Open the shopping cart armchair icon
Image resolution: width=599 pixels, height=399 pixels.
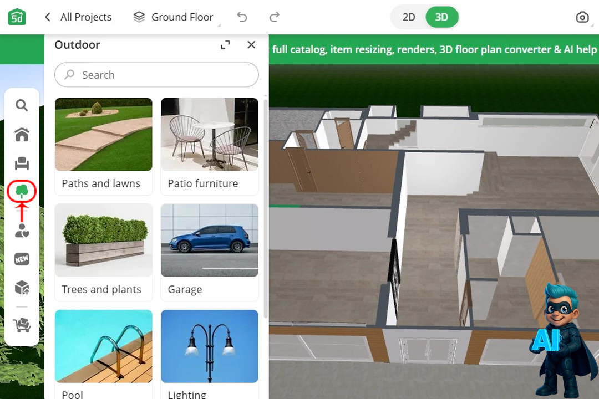[22, 325]
